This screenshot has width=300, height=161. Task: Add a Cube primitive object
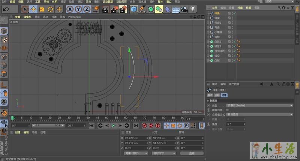tap(134, 9)
